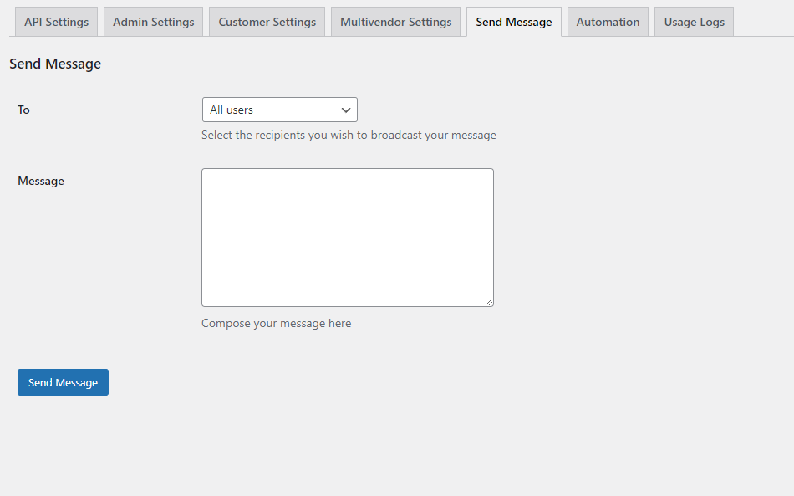The width and height of the screenshot is (794, 496).
Task: Focus the Message text area
Action: pos(347,238)
